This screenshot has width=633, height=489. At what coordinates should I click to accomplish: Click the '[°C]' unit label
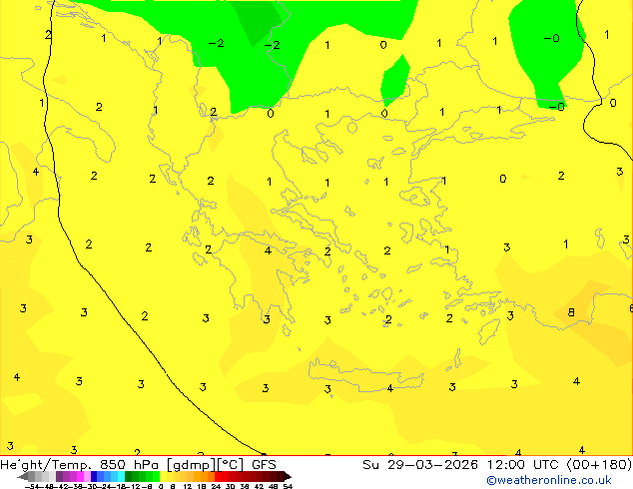(231, 465)
